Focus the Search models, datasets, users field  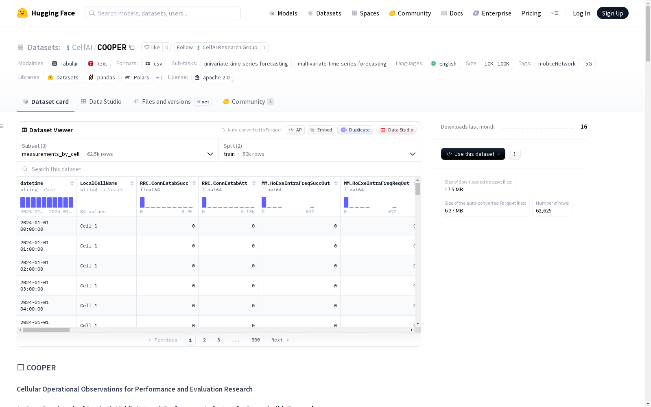(163, 13)
